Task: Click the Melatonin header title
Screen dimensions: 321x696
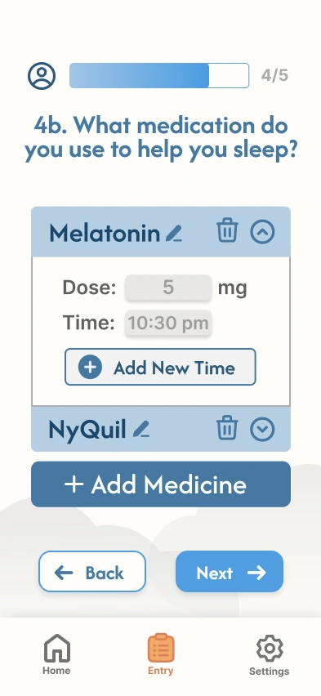Action: 105,233
